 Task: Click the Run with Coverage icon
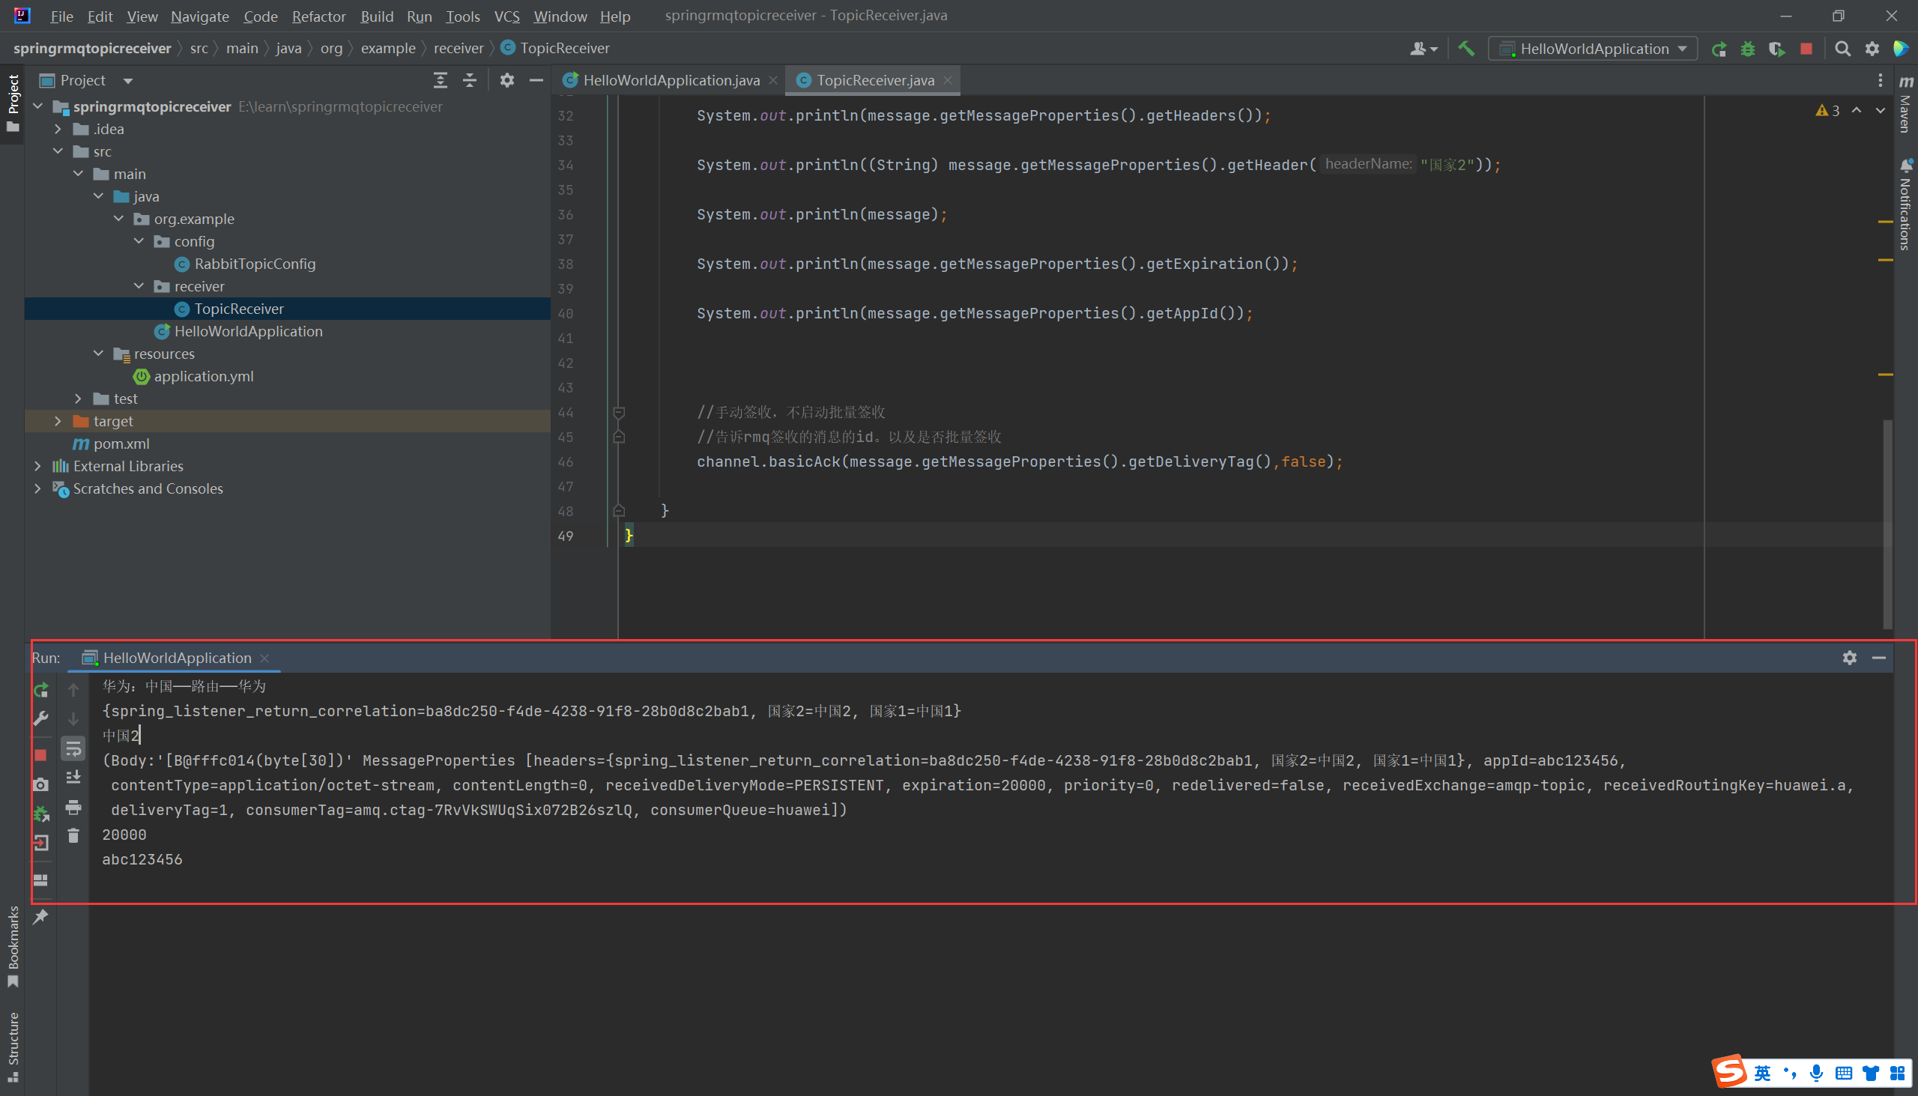pyautogui.click(x=1776, y=49)
